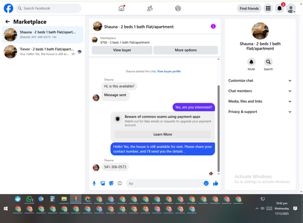The image size is (303, 223).
Task: Click the touch keyboard tray icon
Action: point(269,208)
